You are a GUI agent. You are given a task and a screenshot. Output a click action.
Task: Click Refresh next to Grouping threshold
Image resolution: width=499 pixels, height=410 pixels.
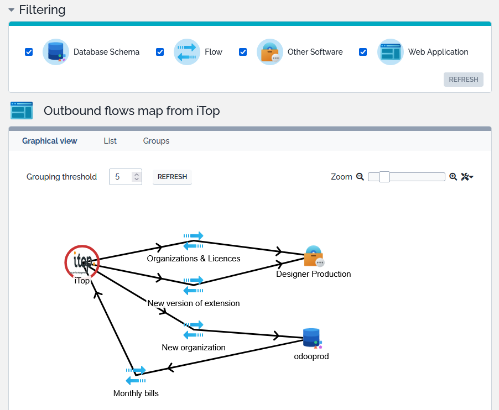[172, 177]
